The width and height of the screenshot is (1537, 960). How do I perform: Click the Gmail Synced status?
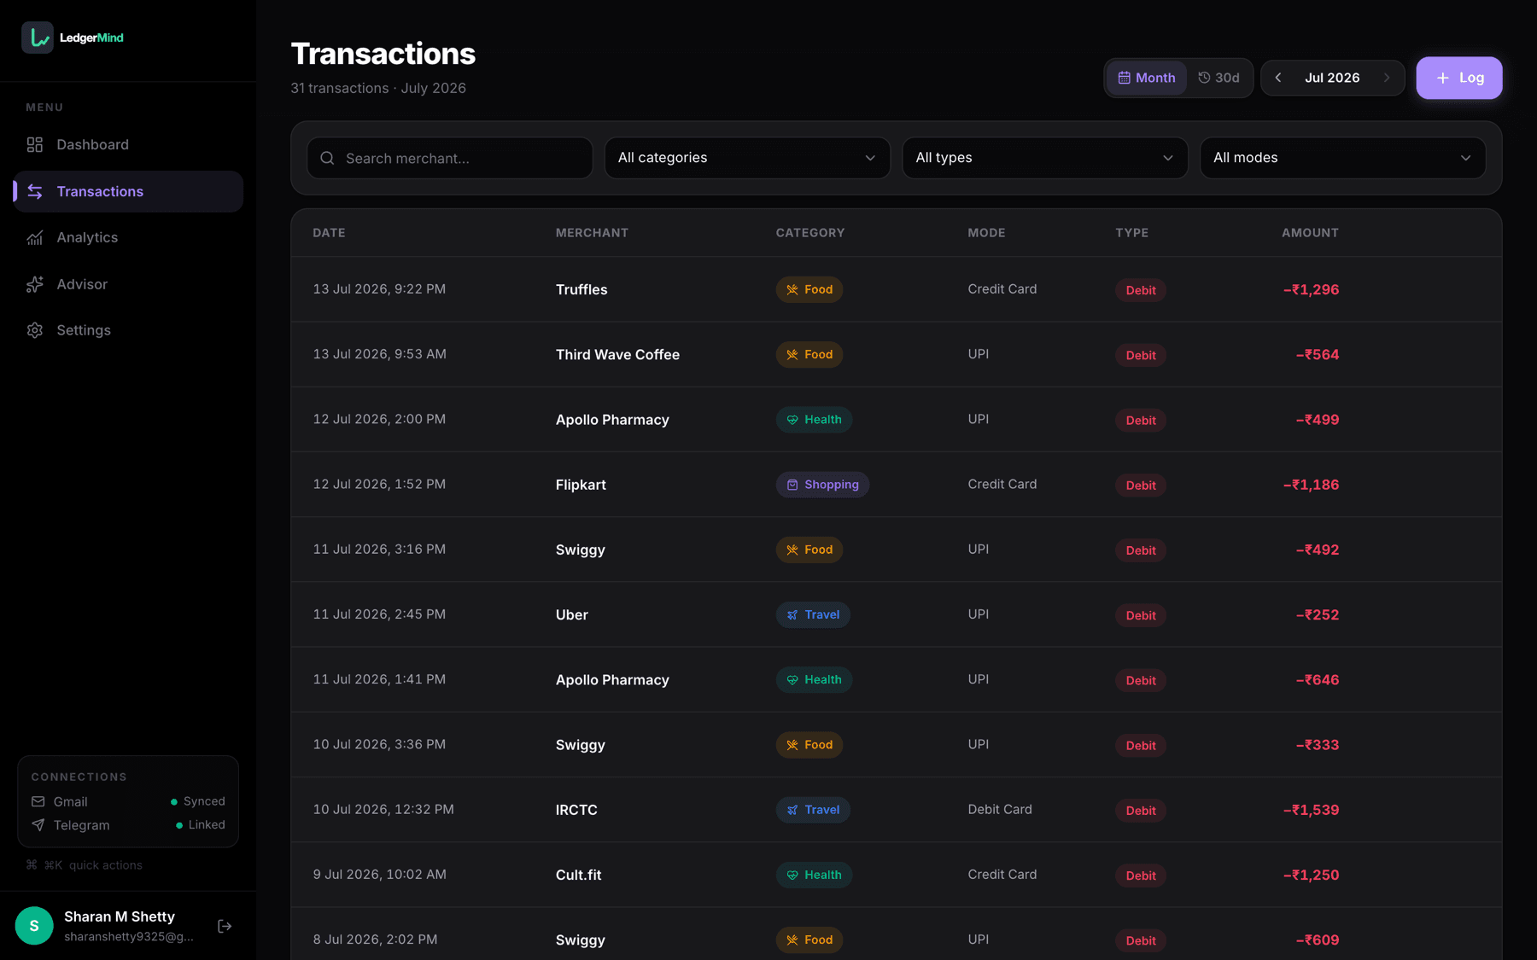coord(198,801)
